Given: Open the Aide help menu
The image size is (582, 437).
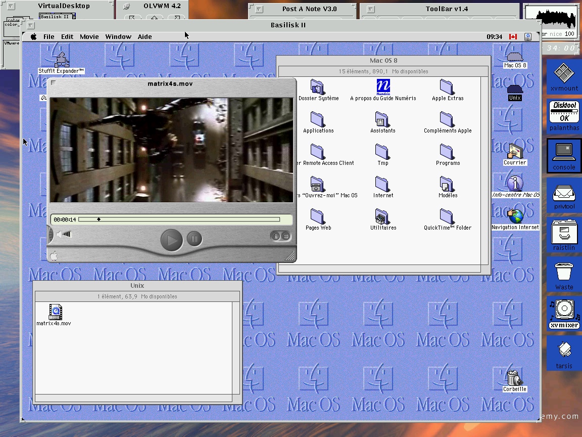Looking at the screenshot, I should click(145, 36).
